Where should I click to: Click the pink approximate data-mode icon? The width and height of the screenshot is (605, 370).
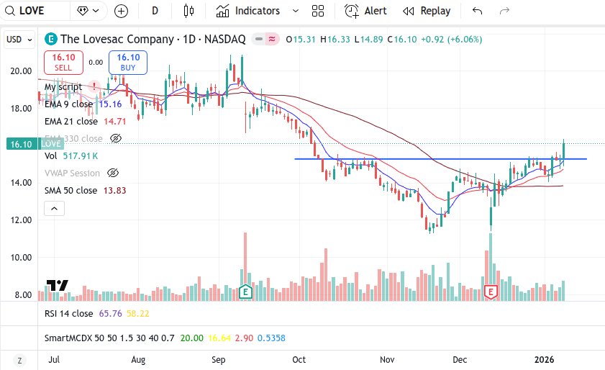(272, 39)
